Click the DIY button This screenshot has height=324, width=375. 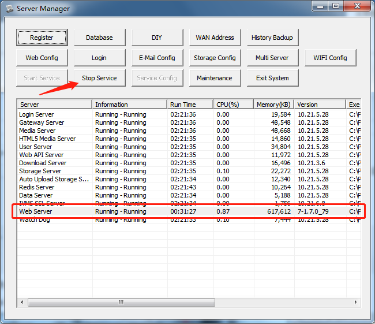pyautogui.click(x=157, y=38)
